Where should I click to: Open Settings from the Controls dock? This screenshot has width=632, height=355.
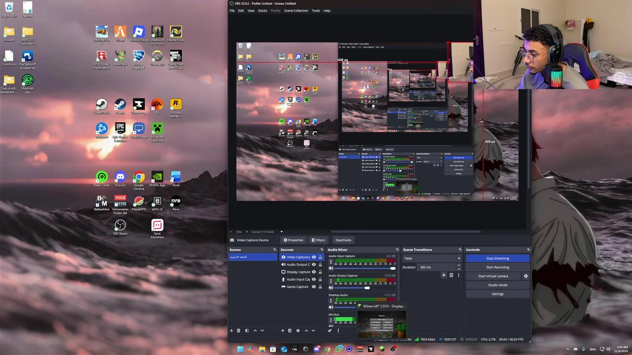coord(497,294)
